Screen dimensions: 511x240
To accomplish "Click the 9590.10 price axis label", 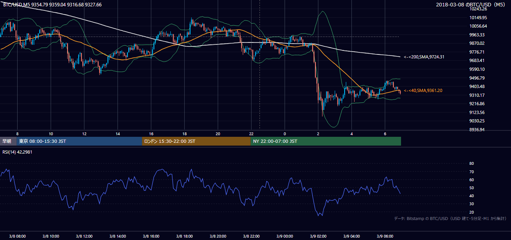I will coord(477,69).
